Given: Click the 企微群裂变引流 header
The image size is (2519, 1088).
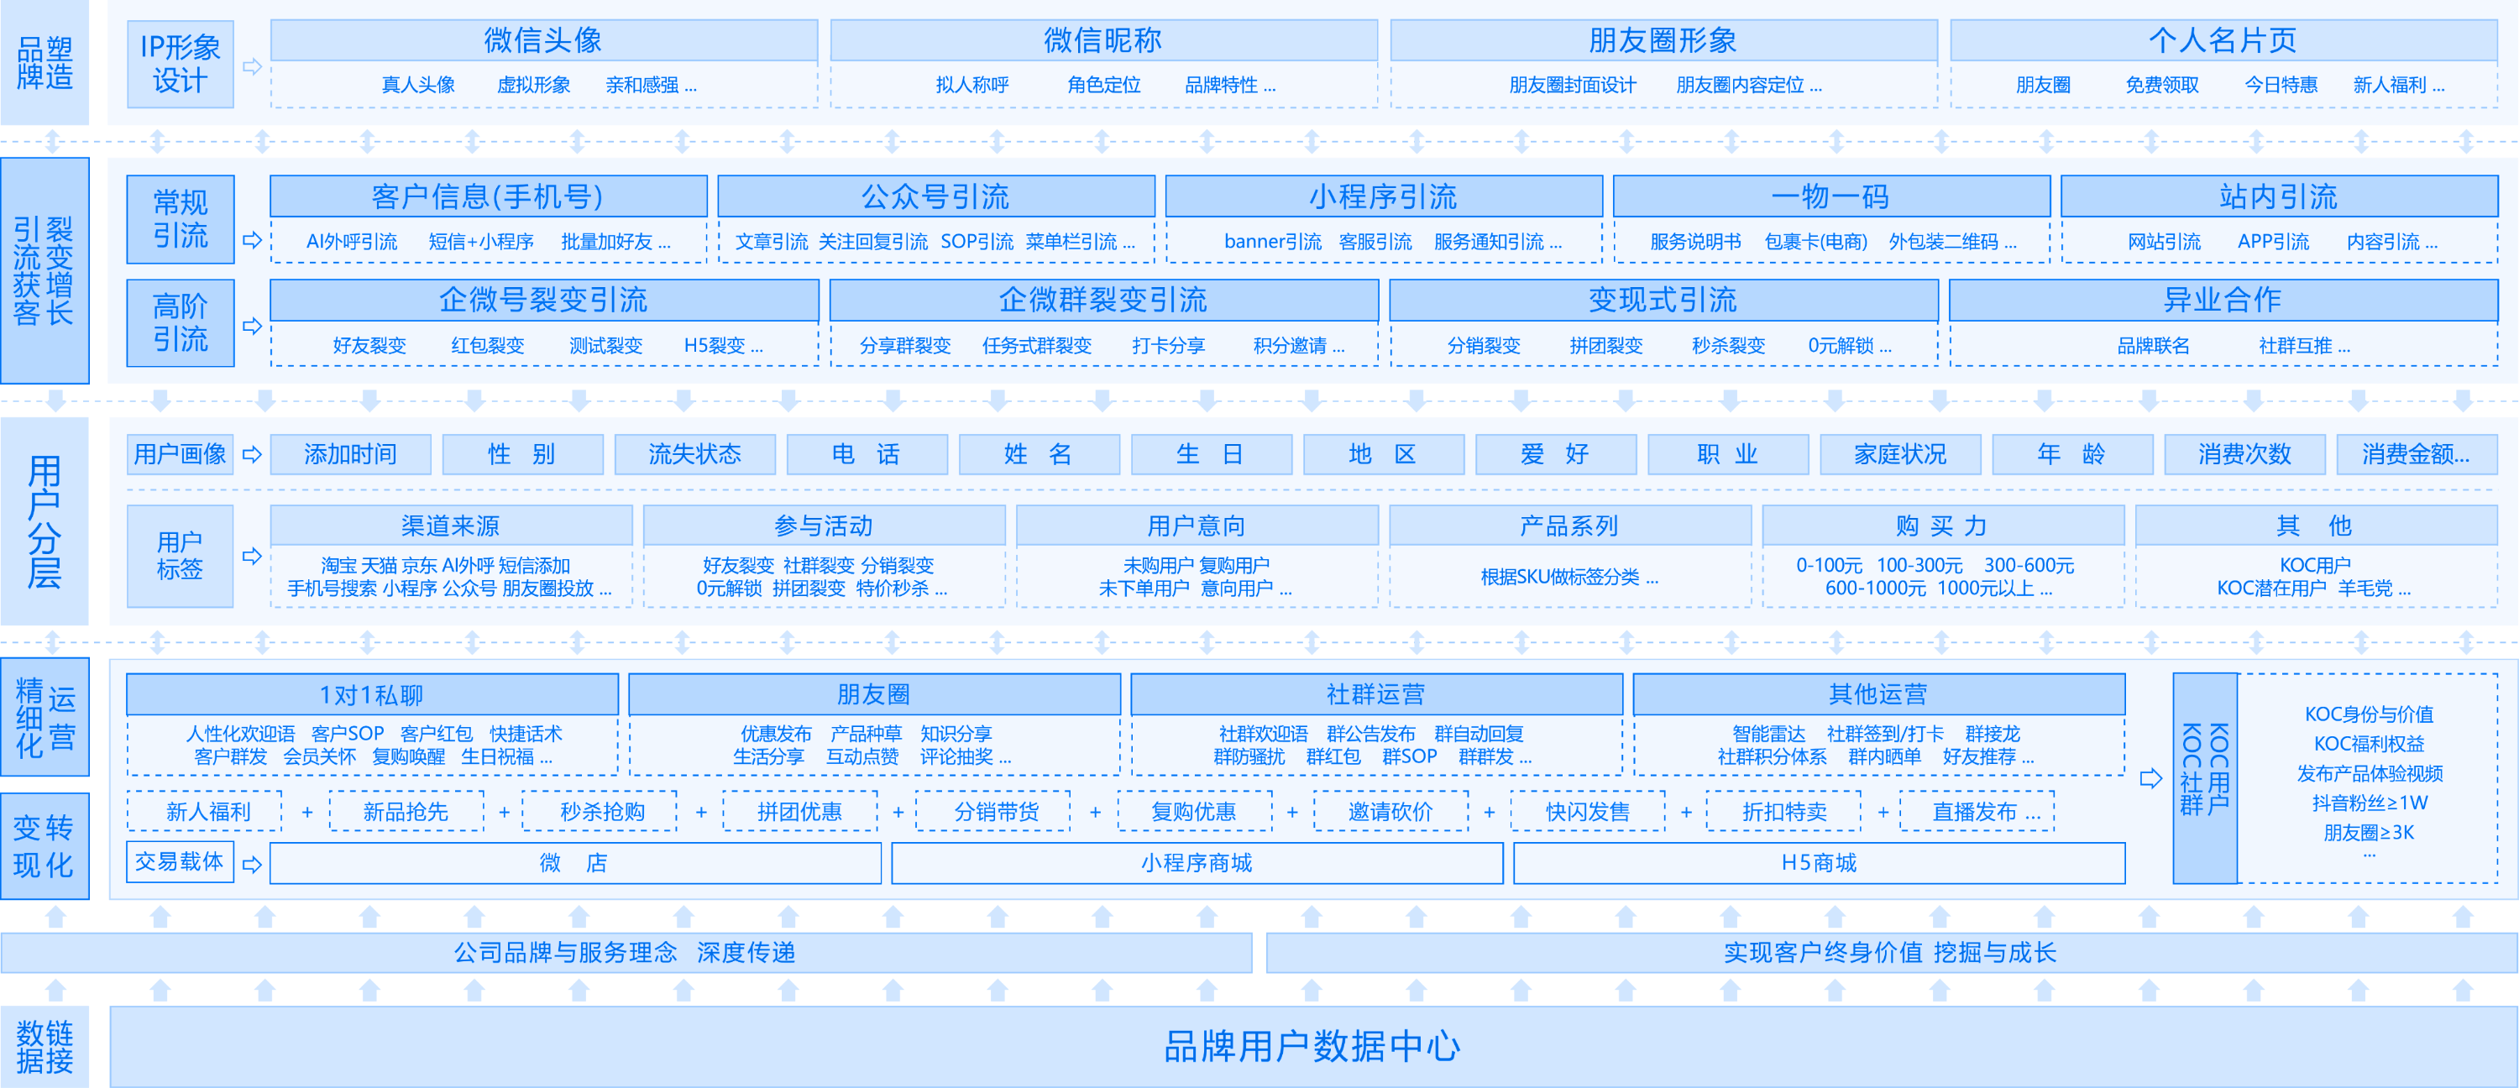Looking at the screenshot, I should click(x=1103, y=300).
